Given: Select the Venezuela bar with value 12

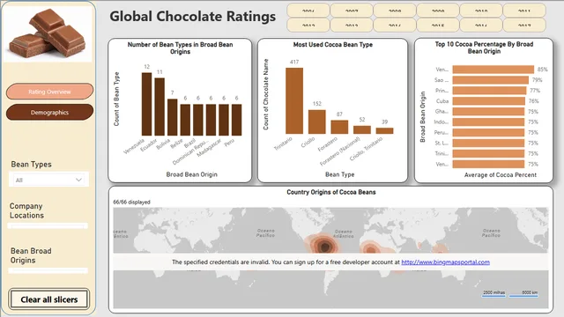Looking at the screenshot, I should [146, 104].
